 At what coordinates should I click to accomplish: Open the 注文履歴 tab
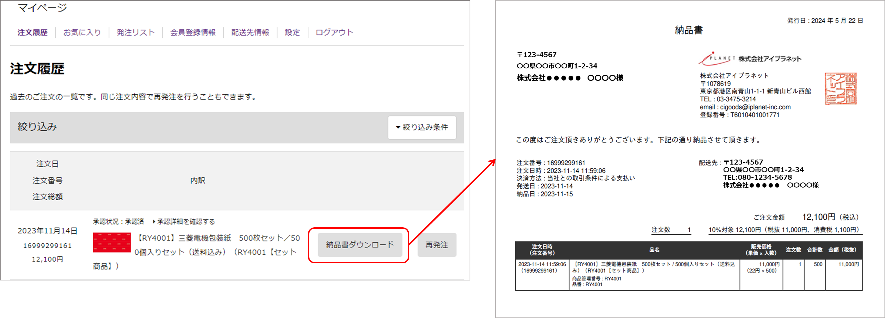pos(32,32)
